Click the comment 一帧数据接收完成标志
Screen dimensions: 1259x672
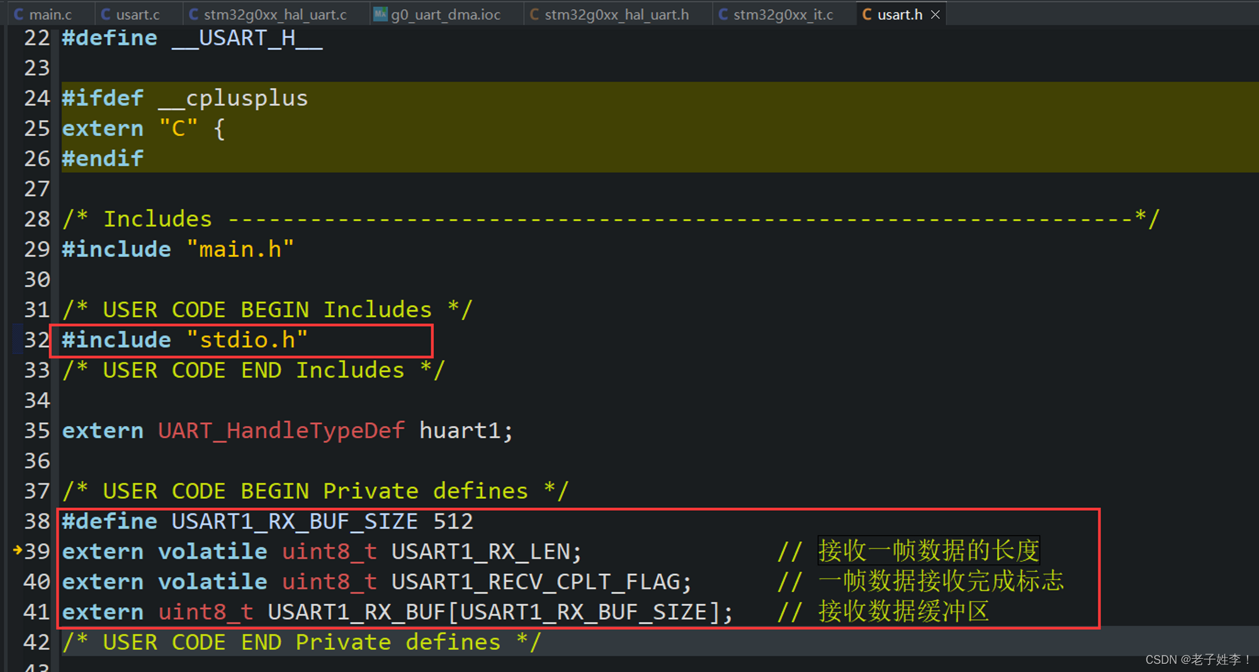[941, 581]
